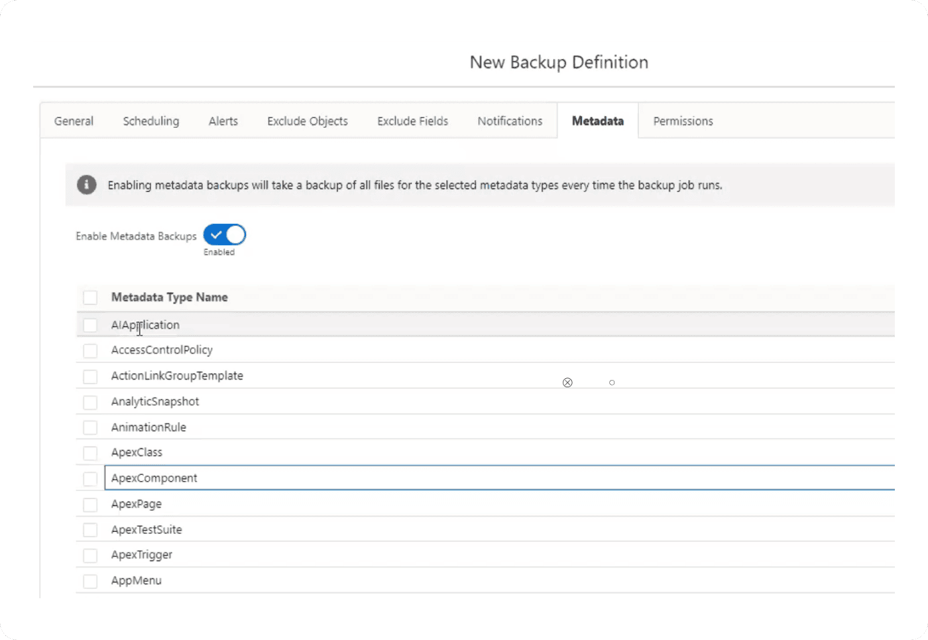Image resolution: width=928 pixels, height=640 pixels.
Task: Enable the ApexTrigger checkbox
Action: 90,555
